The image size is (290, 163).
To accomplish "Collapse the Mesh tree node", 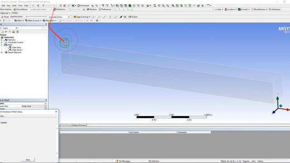I will (2, 45).
